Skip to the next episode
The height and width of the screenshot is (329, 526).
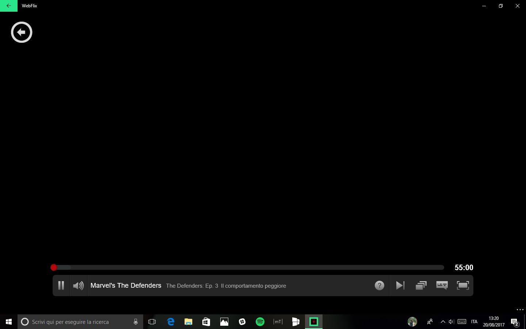click(400, 285)
